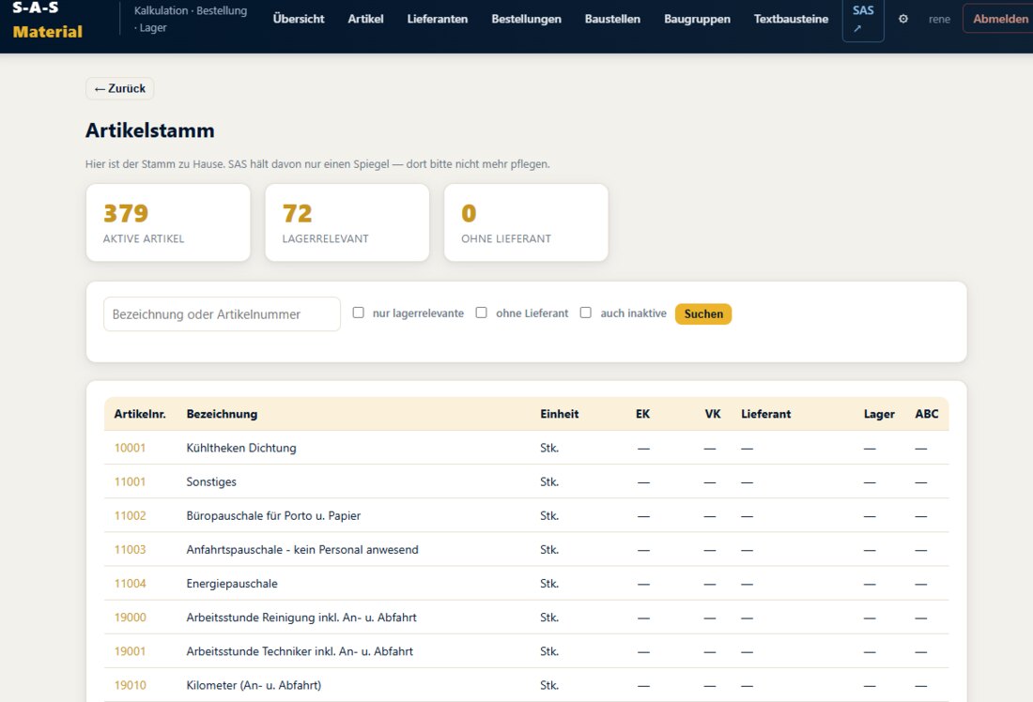Open article number 11001

[130, 482]
